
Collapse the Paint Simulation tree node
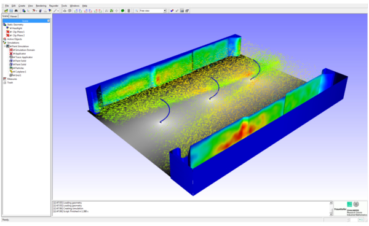point(5,46)
